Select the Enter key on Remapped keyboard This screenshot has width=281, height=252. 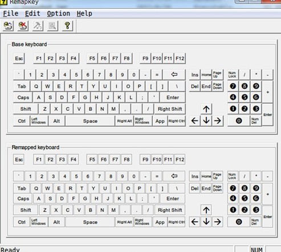(173, 198)
